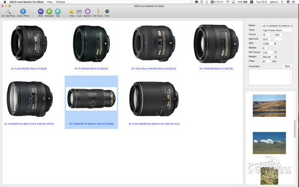The width and height of the screenshot is (299, 187).
Task: Click the battery status indicator
Action: pyautogui.click(x=242, y=2)
